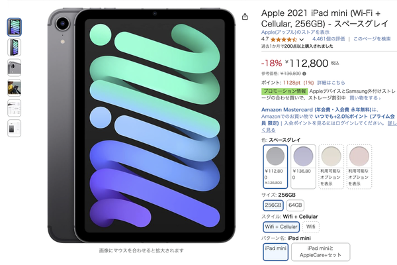Open the 4,461個の評価 reviews link
This screenshot has height=265, width=397.
coord(330,39)
